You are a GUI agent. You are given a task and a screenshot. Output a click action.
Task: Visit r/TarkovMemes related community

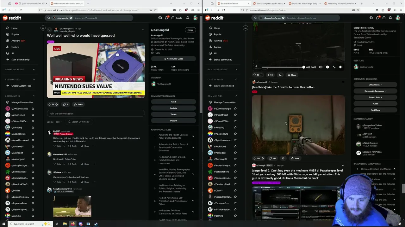coord(369,144)
